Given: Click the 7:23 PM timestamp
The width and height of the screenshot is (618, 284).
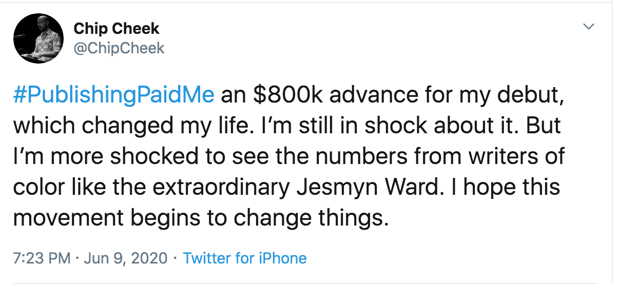Looking at the screenshot, I should coord(42,258).
